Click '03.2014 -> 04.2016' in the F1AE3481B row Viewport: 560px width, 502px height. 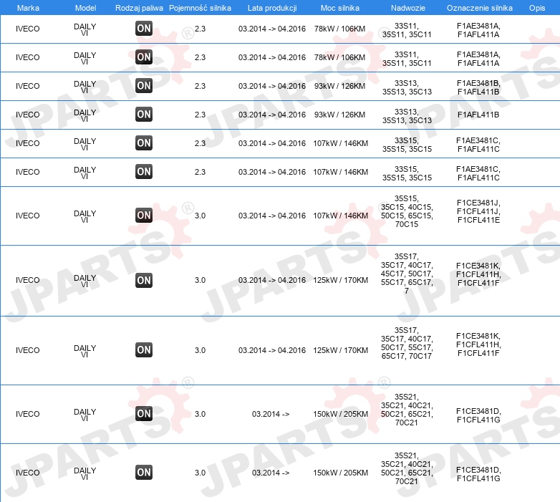[x=272, y=86]
